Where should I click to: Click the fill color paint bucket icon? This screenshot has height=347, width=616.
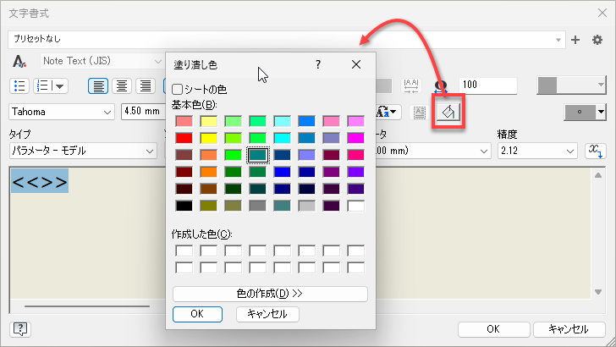click(446, 112)
